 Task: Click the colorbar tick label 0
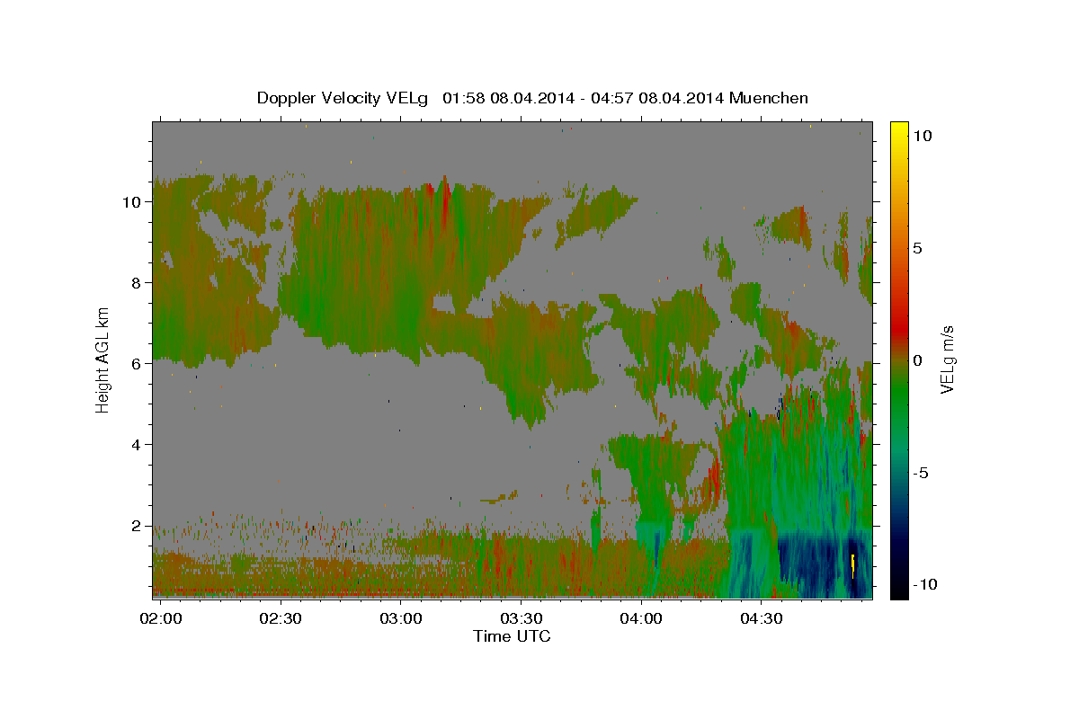(x=917, y=360)
